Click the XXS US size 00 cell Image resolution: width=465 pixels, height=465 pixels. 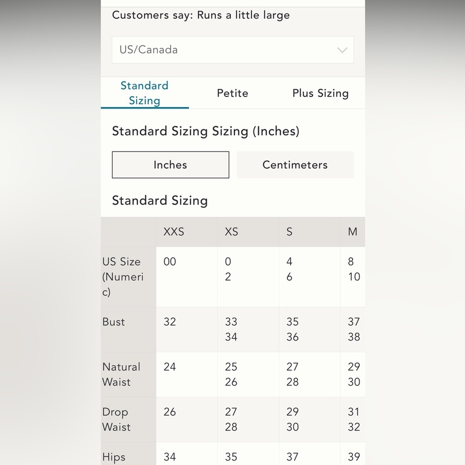pyautogui.click(x=186, y=277)
